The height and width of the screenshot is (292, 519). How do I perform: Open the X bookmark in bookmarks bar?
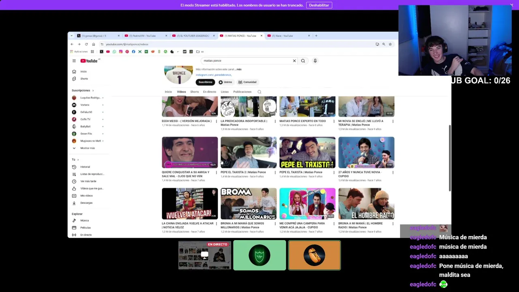(x=101, y=52)
